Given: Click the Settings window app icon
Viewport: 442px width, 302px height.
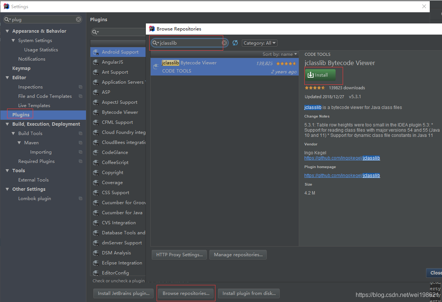Looking at the screenshot, I should click(x=6, y=6).
